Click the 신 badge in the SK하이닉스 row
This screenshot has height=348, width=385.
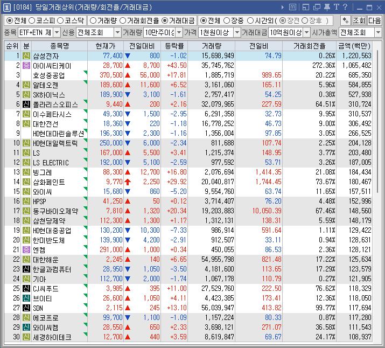coord(26,95)
